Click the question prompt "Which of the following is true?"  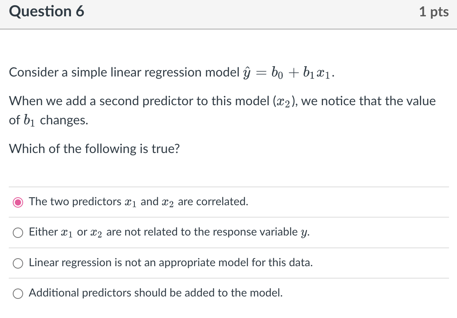click(x=94, y=149)
